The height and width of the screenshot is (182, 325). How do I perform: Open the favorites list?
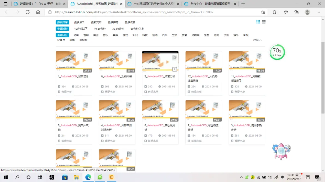coord(286,12)
